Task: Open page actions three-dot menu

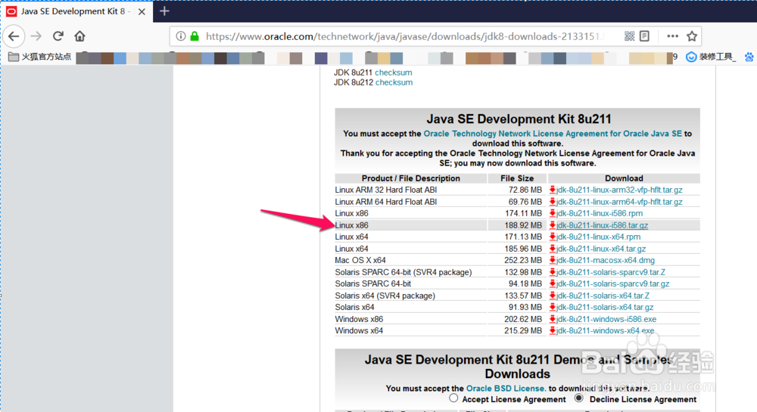Action: coord(672,36)
